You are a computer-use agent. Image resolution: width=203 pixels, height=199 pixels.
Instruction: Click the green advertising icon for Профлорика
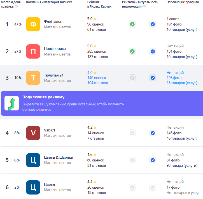pyautogui.click(x=132, y=52)
